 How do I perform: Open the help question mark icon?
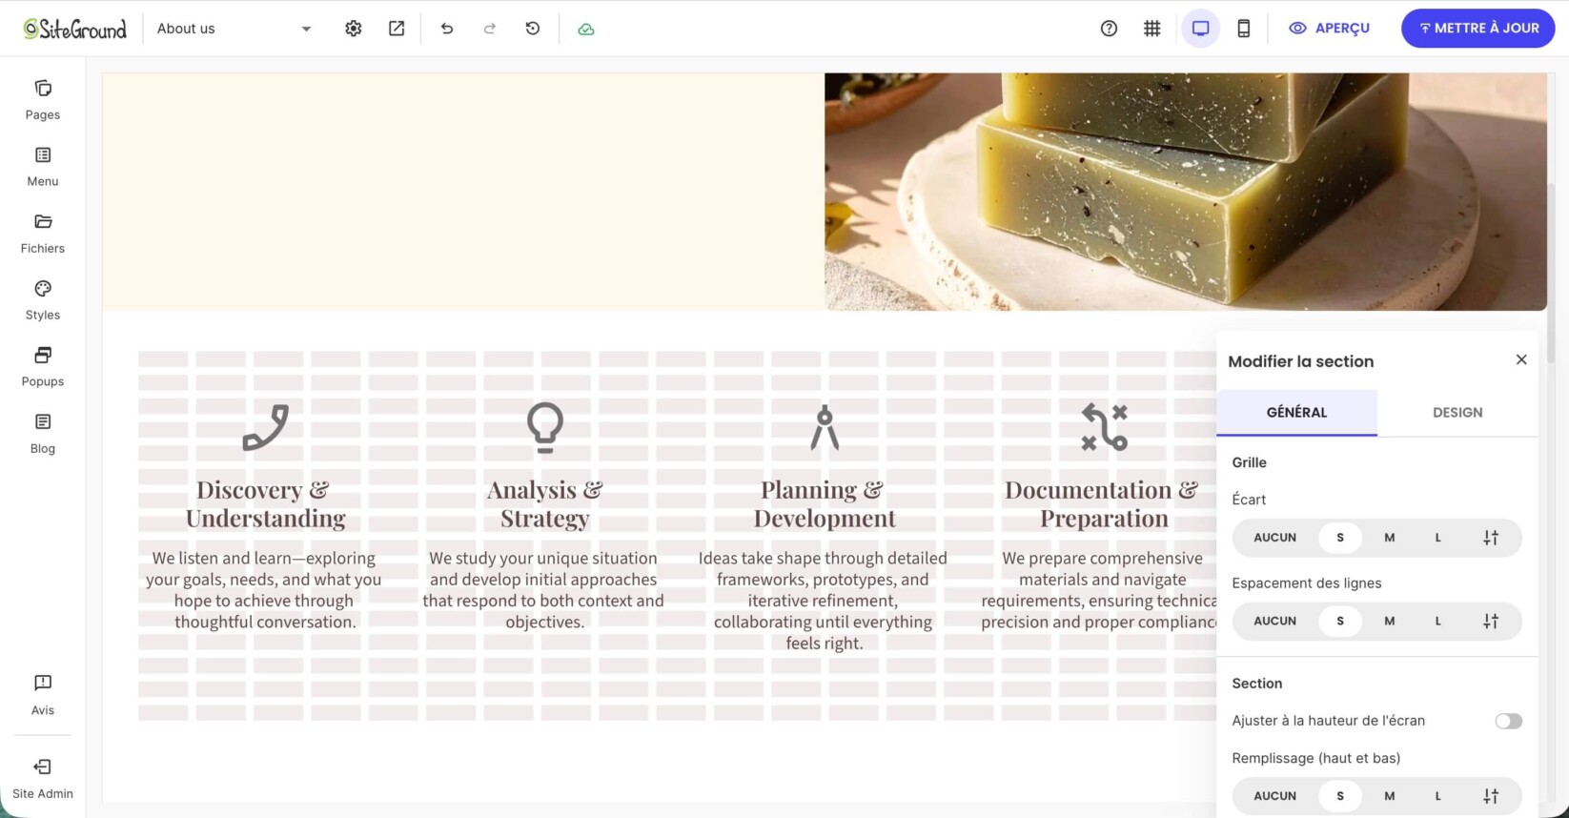point(1109,29)
